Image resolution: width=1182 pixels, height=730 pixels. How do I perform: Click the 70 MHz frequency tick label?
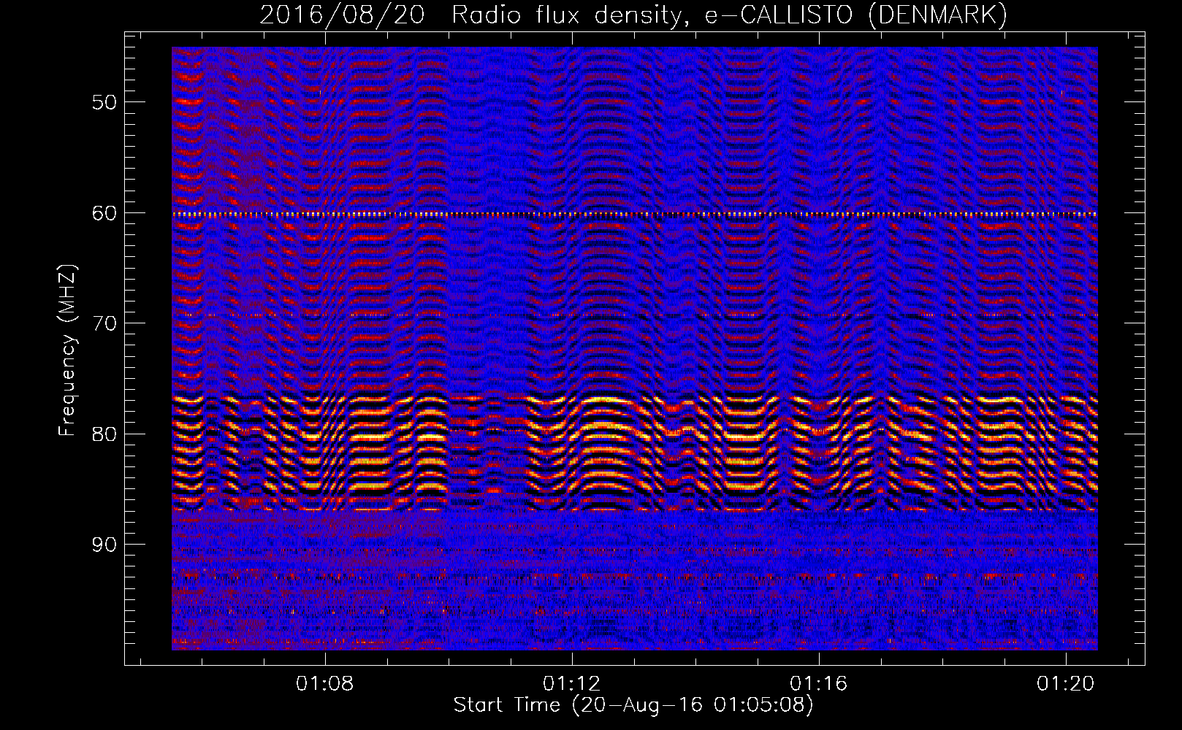click(x=104, y=323)
